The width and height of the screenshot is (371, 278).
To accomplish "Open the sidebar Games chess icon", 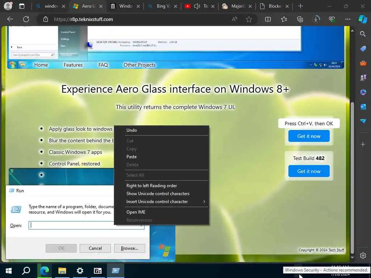I will pos(363,77).
